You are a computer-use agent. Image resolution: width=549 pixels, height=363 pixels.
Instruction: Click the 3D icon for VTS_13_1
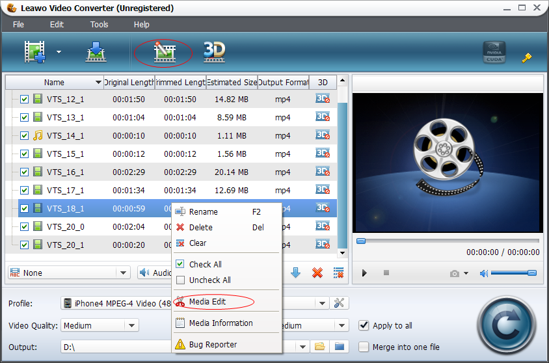click(x=323, y=116)
